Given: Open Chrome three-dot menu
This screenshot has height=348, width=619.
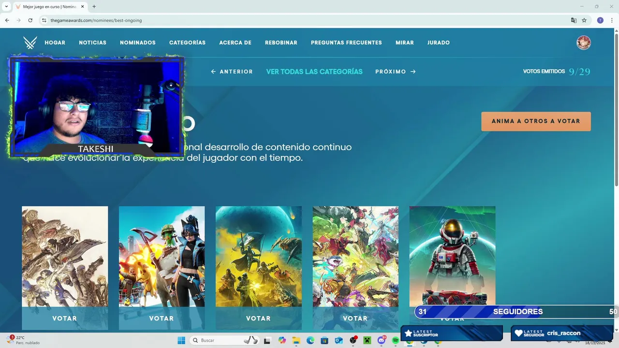Looking at the screenshot, I should click(612, 20).
